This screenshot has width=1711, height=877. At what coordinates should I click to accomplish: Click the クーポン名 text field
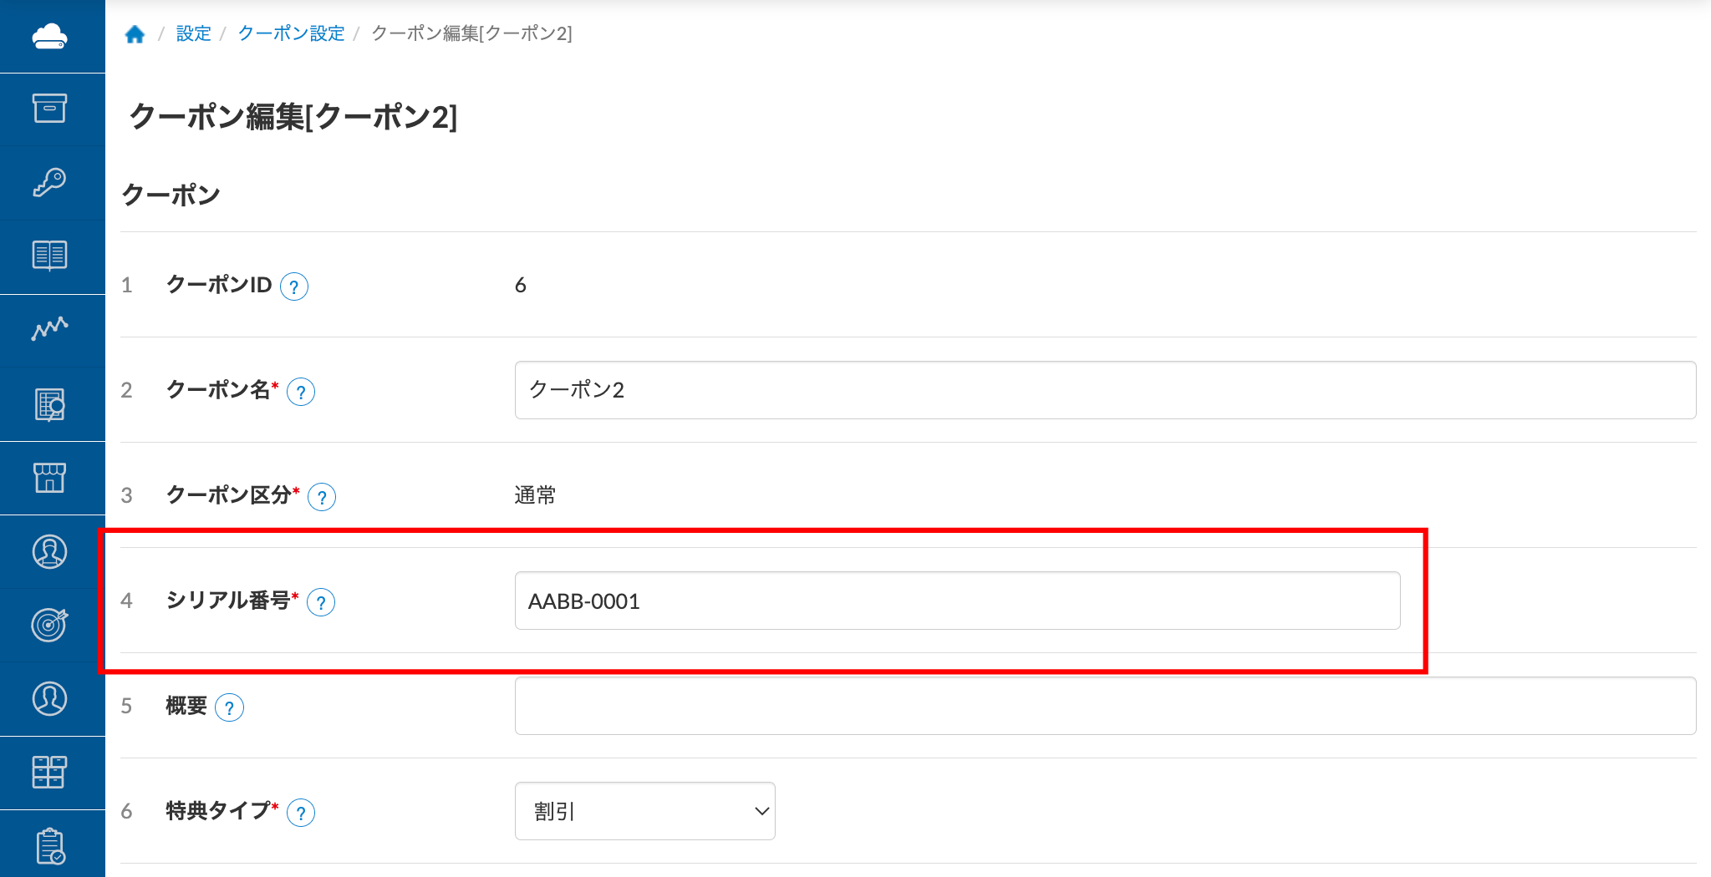tap(1104, 390)
